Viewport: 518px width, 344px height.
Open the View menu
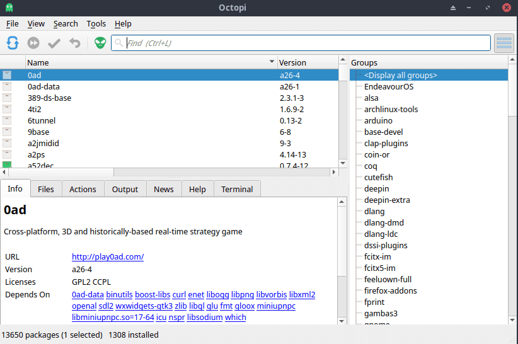click(x=36, y=24)
